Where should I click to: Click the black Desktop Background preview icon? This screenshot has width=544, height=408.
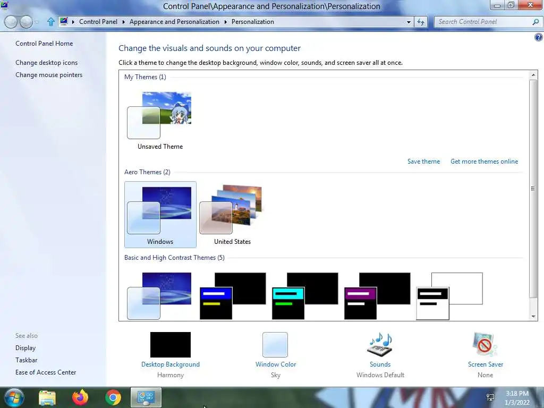tap(171, 344)
